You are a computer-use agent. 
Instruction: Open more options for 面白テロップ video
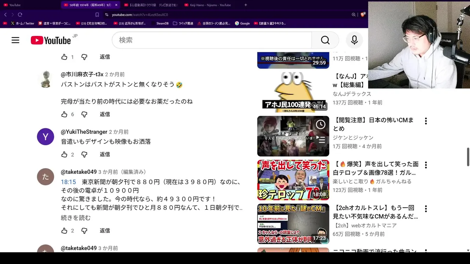pos(426,165)
